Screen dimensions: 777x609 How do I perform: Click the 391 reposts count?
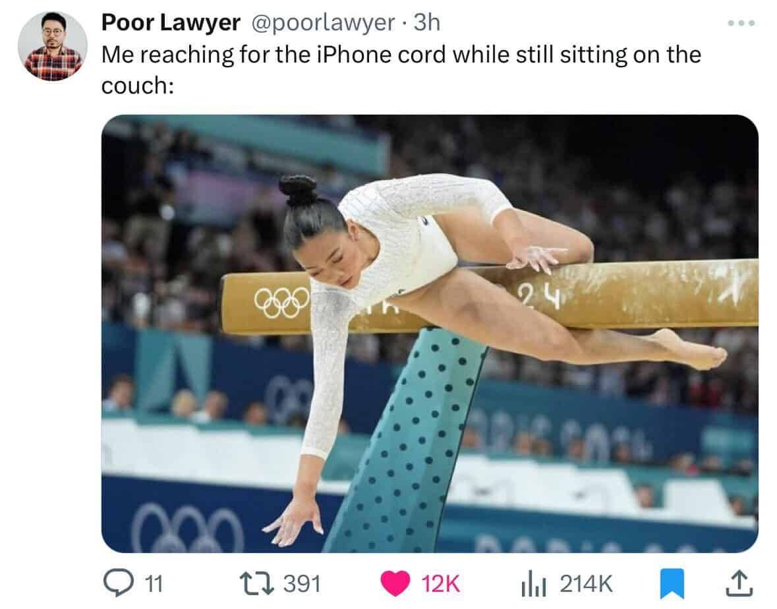pos(302,584)
